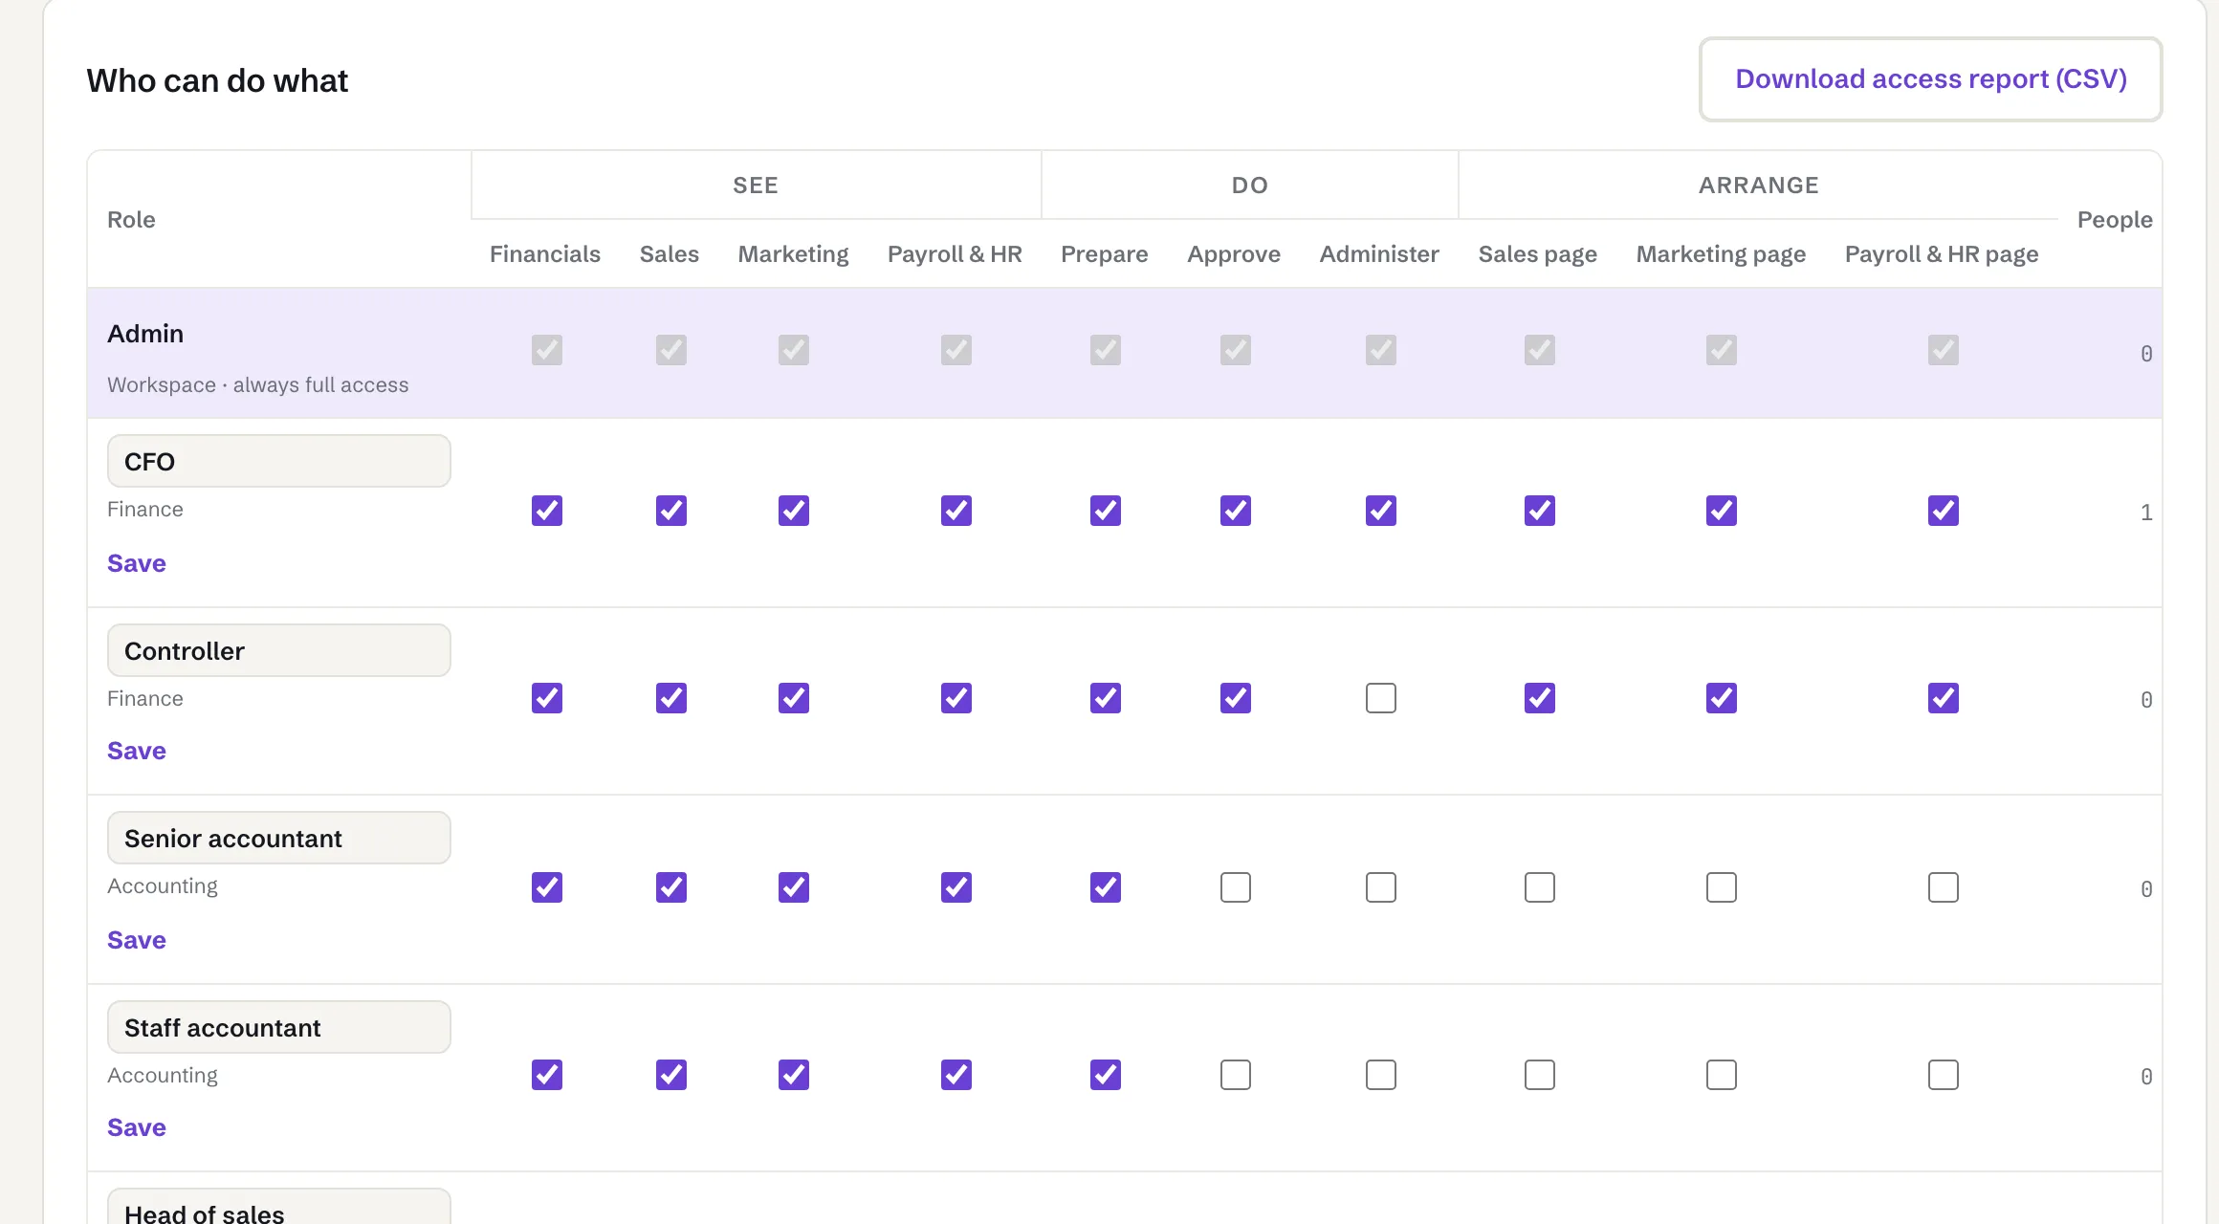This screenshot has width=2219, height=1224.
Task: Toggle Financials for the Controller role
Action: 547,698
